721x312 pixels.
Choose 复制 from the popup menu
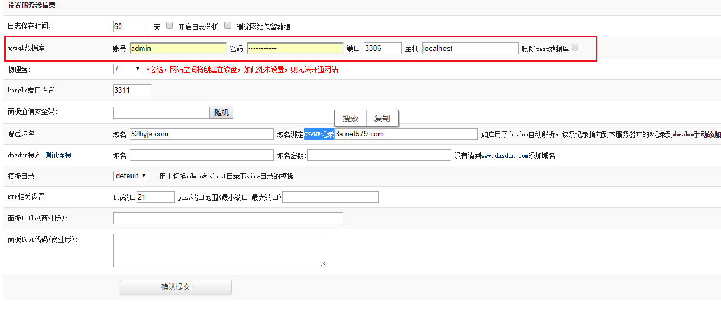pyautogui.click(x=382, y=119)
